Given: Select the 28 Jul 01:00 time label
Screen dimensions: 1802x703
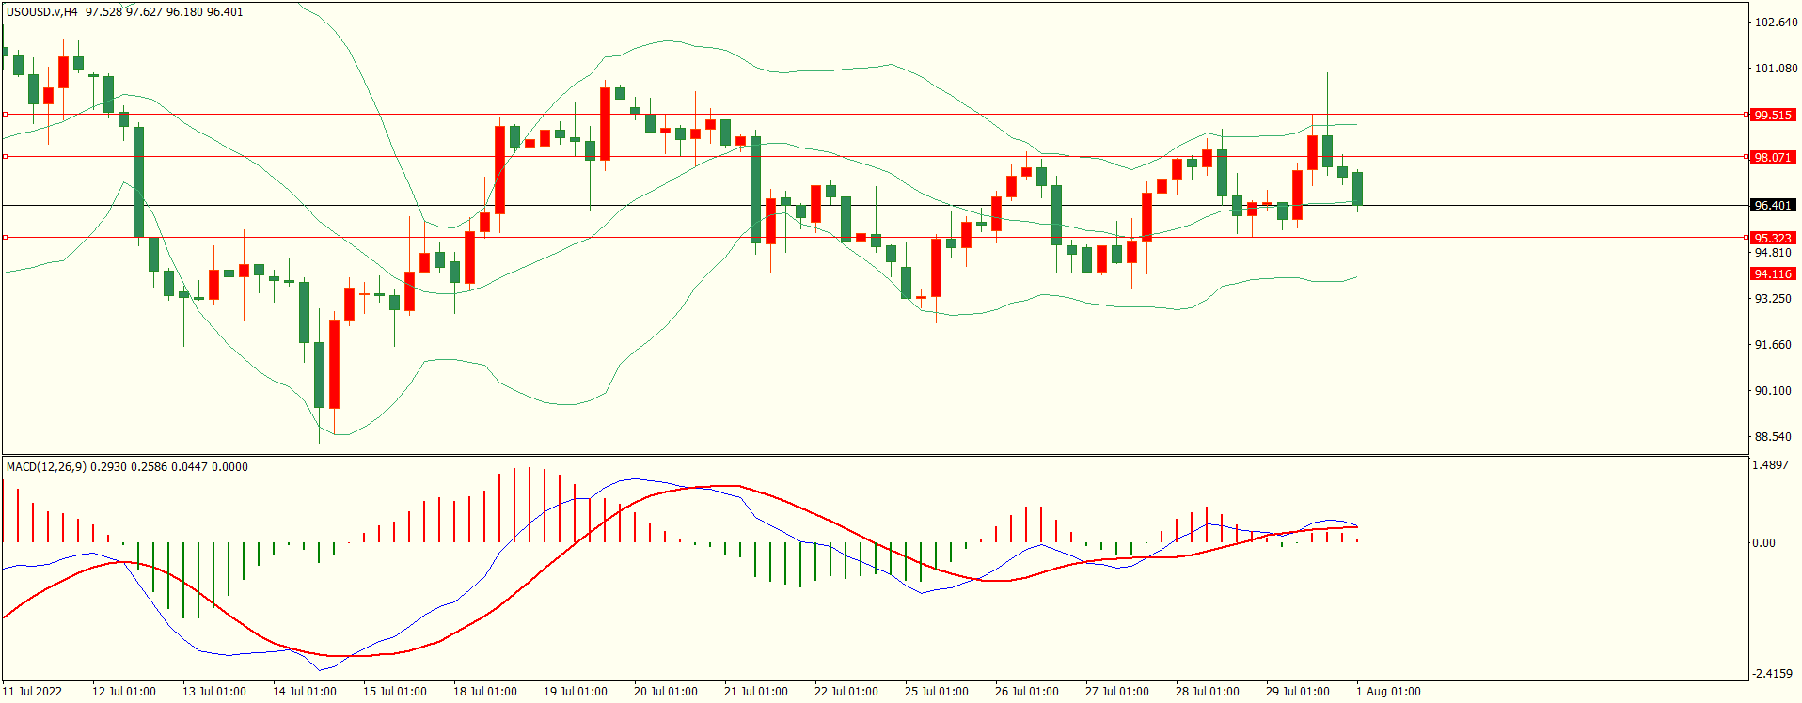Looking at the screenshot, I should pyautogui.click(x=1207, y=691).
